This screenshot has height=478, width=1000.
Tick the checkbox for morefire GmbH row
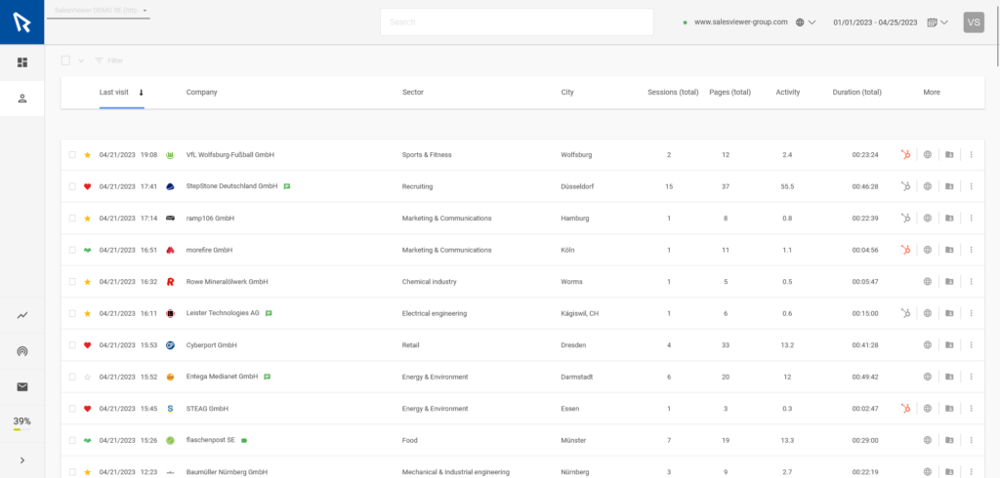click(72, 250)
